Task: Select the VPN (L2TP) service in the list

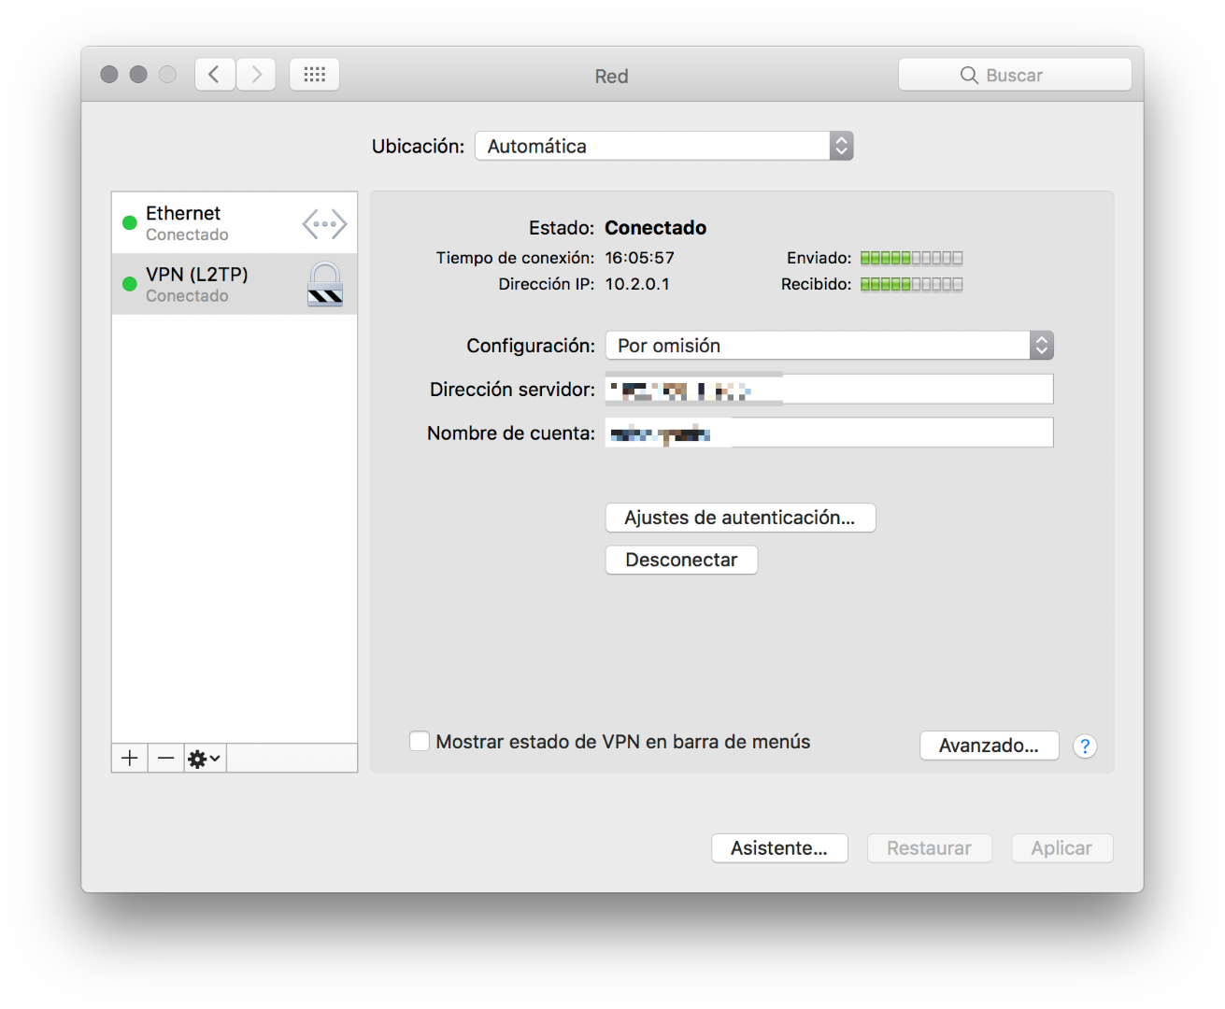Action: click(235, 284)
